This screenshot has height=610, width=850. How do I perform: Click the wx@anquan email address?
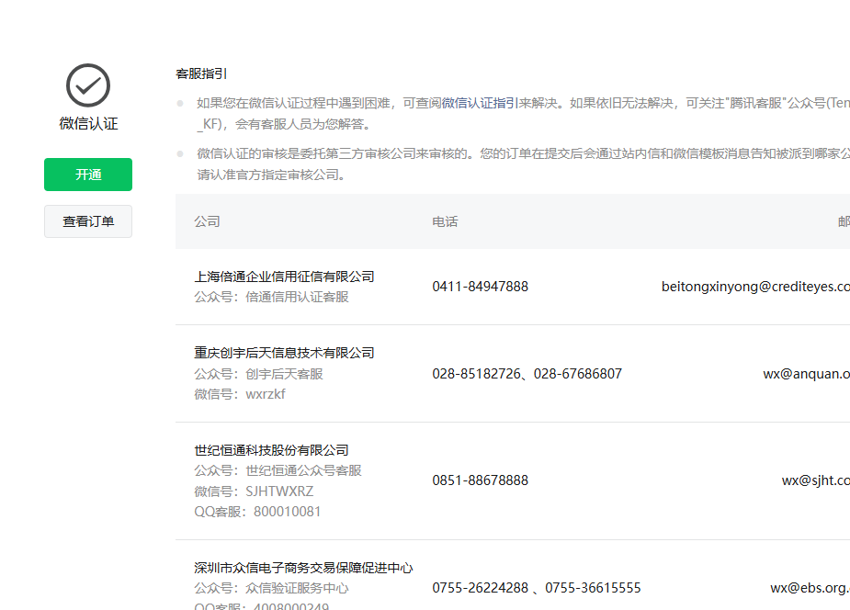(x=806, y=374)
